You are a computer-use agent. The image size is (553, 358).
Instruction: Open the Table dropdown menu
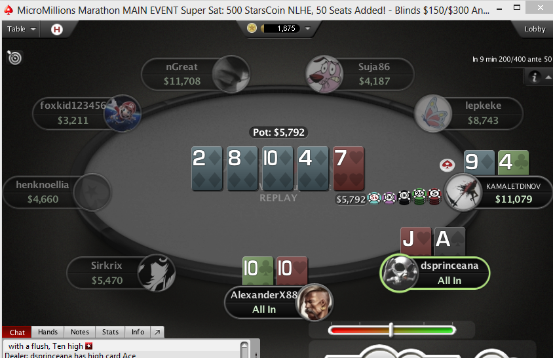(21, 29)
